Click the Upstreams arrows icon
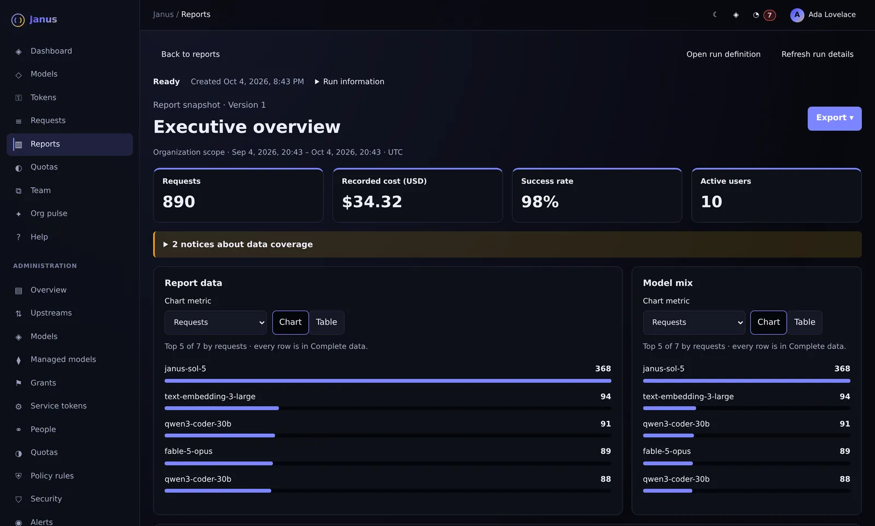The width and height of the screenshot is (875, 526). tap(19, 313)
